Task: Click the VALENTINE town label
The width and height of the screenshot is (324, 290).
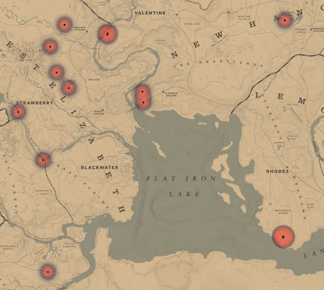Action: point(150,13)
